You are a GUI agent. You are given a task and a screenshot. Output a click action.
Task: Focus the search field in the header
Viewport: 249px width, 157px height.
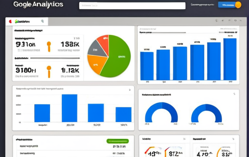(132, 6)
